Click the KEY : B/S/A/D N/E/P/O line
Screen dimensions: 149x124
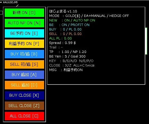[x=71, y=61]
